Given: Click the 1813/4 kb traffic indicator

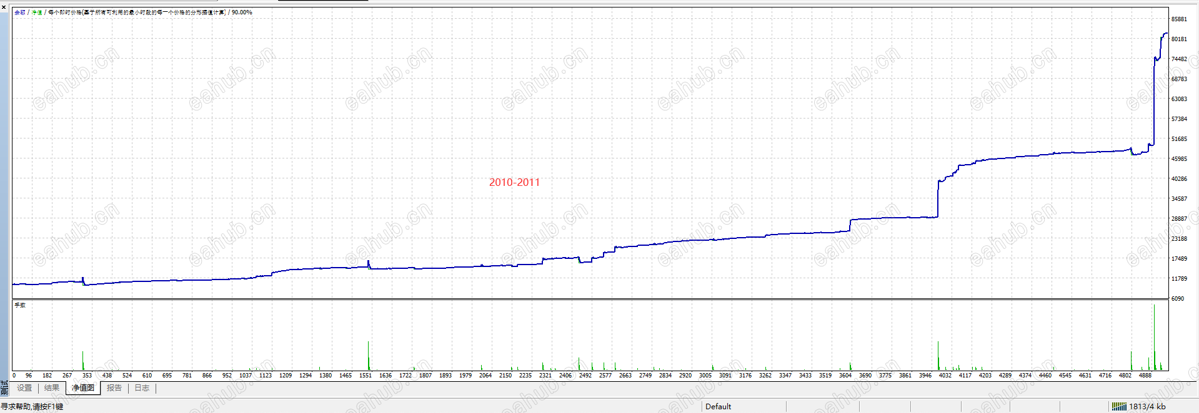Looking at the screenshot, I should tap(1147, 407).
